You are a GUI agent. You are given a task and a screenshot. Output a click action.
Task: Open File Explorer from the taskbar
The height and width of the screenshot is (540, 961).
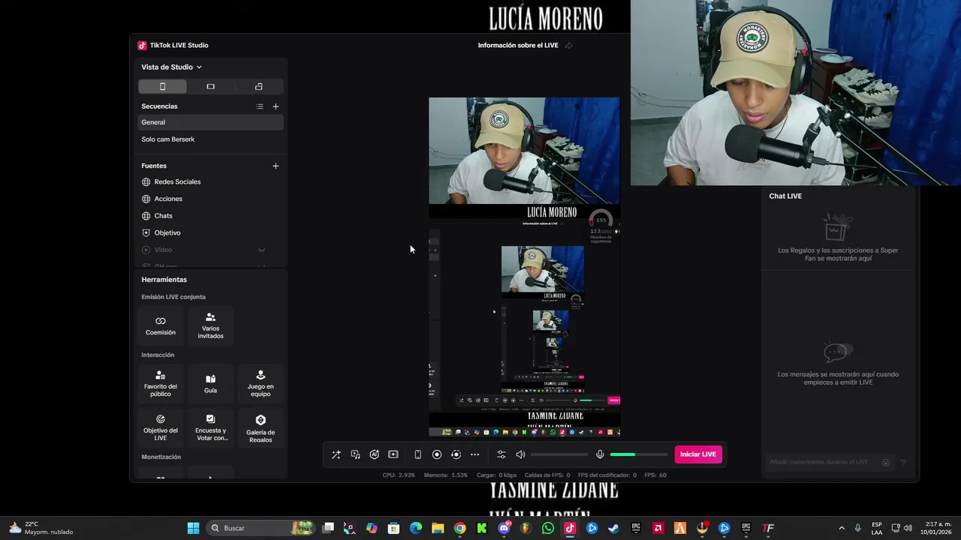438,528
